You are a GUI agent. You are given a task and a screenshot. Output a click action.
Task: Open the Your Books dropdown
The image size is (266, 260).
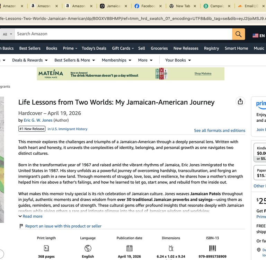178,60
